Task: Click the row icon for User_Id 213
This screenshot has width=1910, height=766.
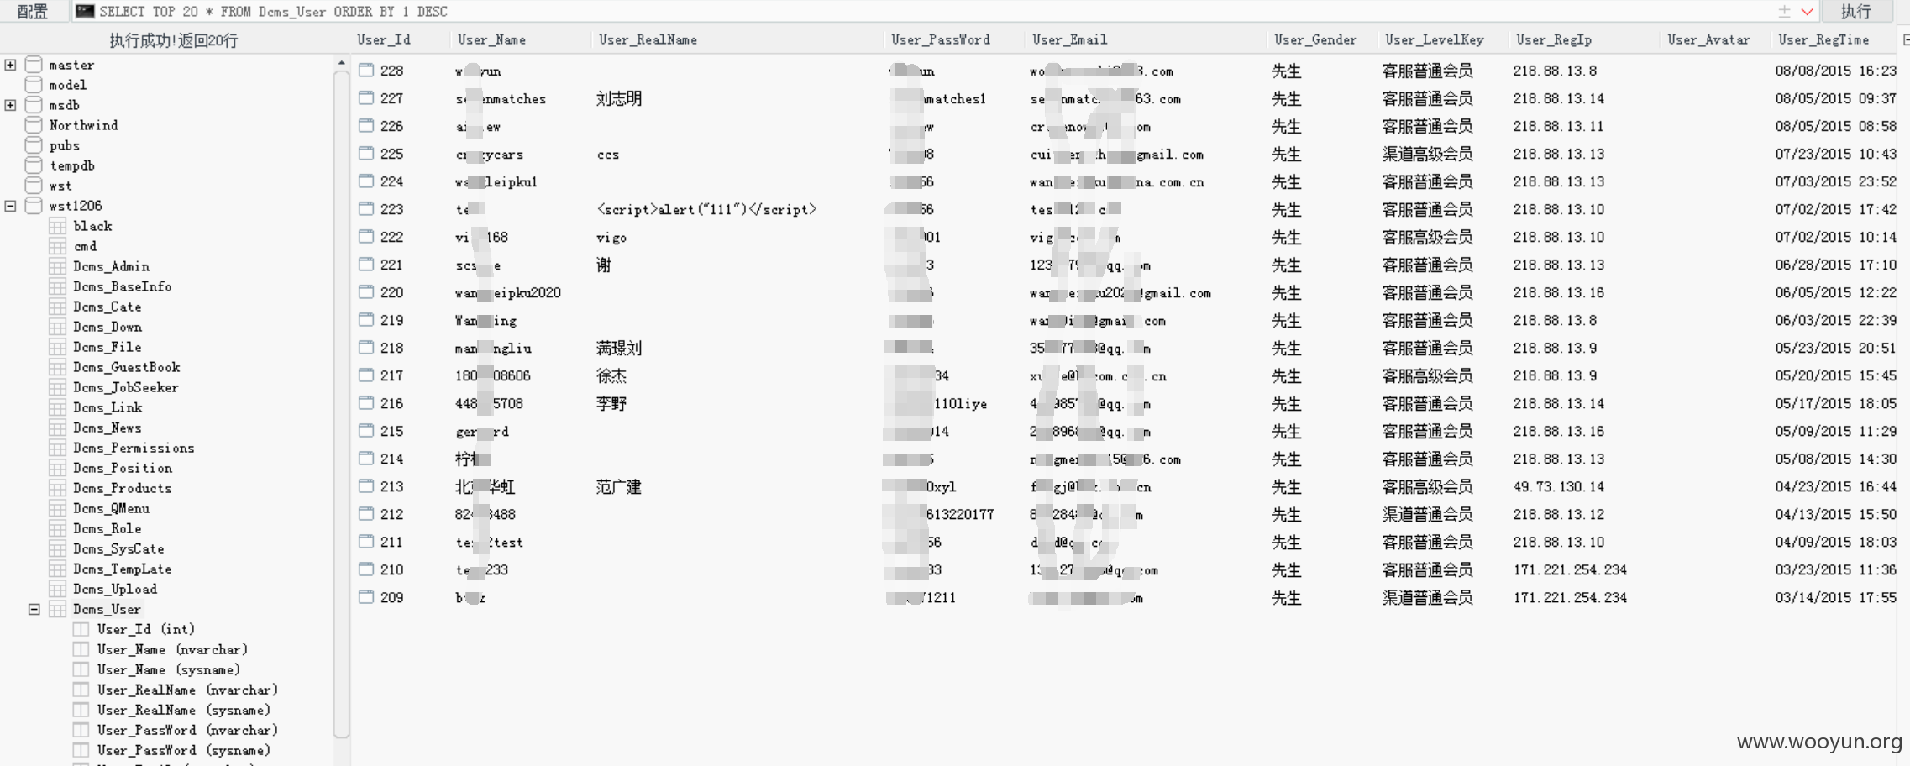Action: 366,485
